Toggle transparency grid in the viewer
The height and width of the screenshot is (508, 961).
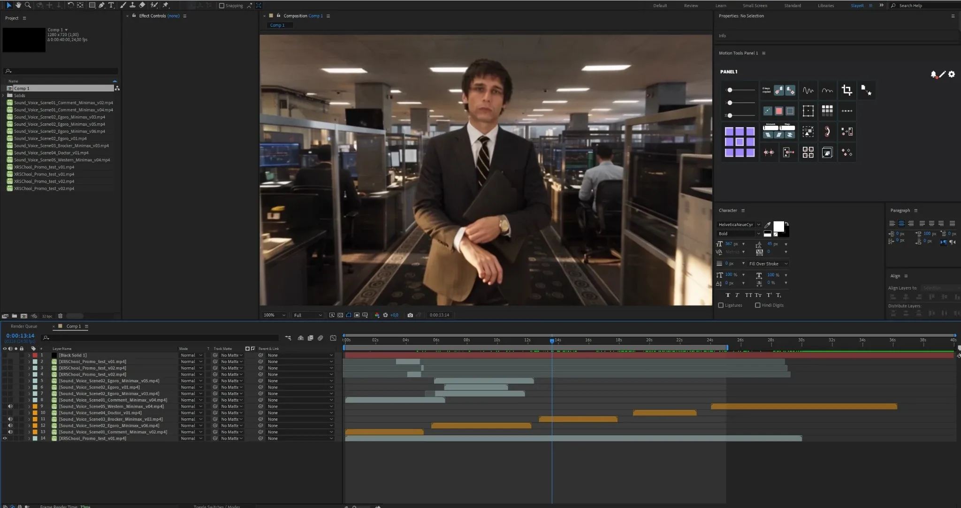pos(340,315)
